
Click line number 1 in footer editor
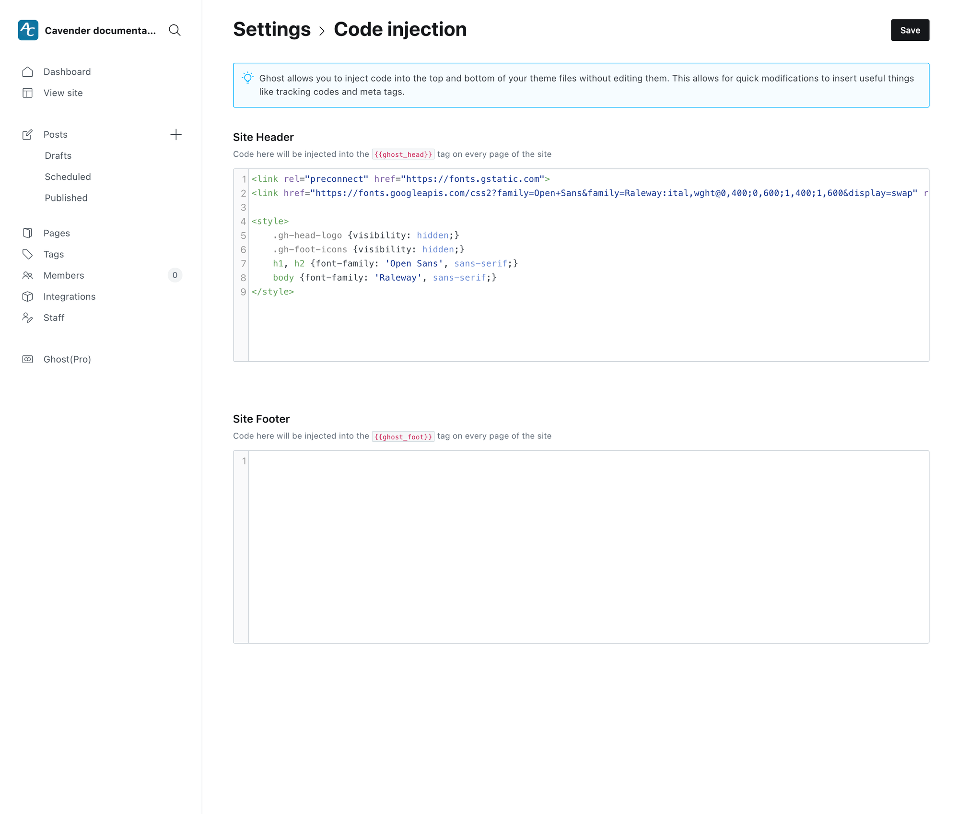coord(244,461)
